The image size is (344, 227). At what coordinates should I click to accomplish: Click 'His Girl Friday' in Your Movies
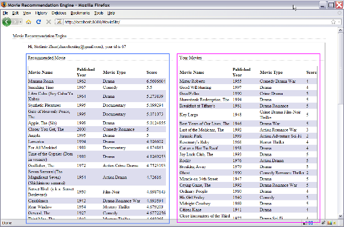[x=192, y=198]
